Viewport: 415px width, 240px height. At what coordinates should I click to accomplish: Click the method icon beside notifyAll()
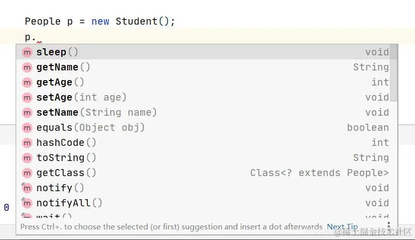click(27, 203)
